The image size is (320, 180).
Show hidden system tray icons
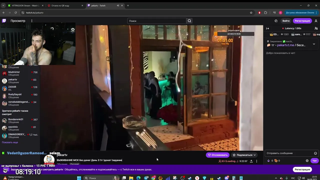pyautogui.click(x=276, y=178)
